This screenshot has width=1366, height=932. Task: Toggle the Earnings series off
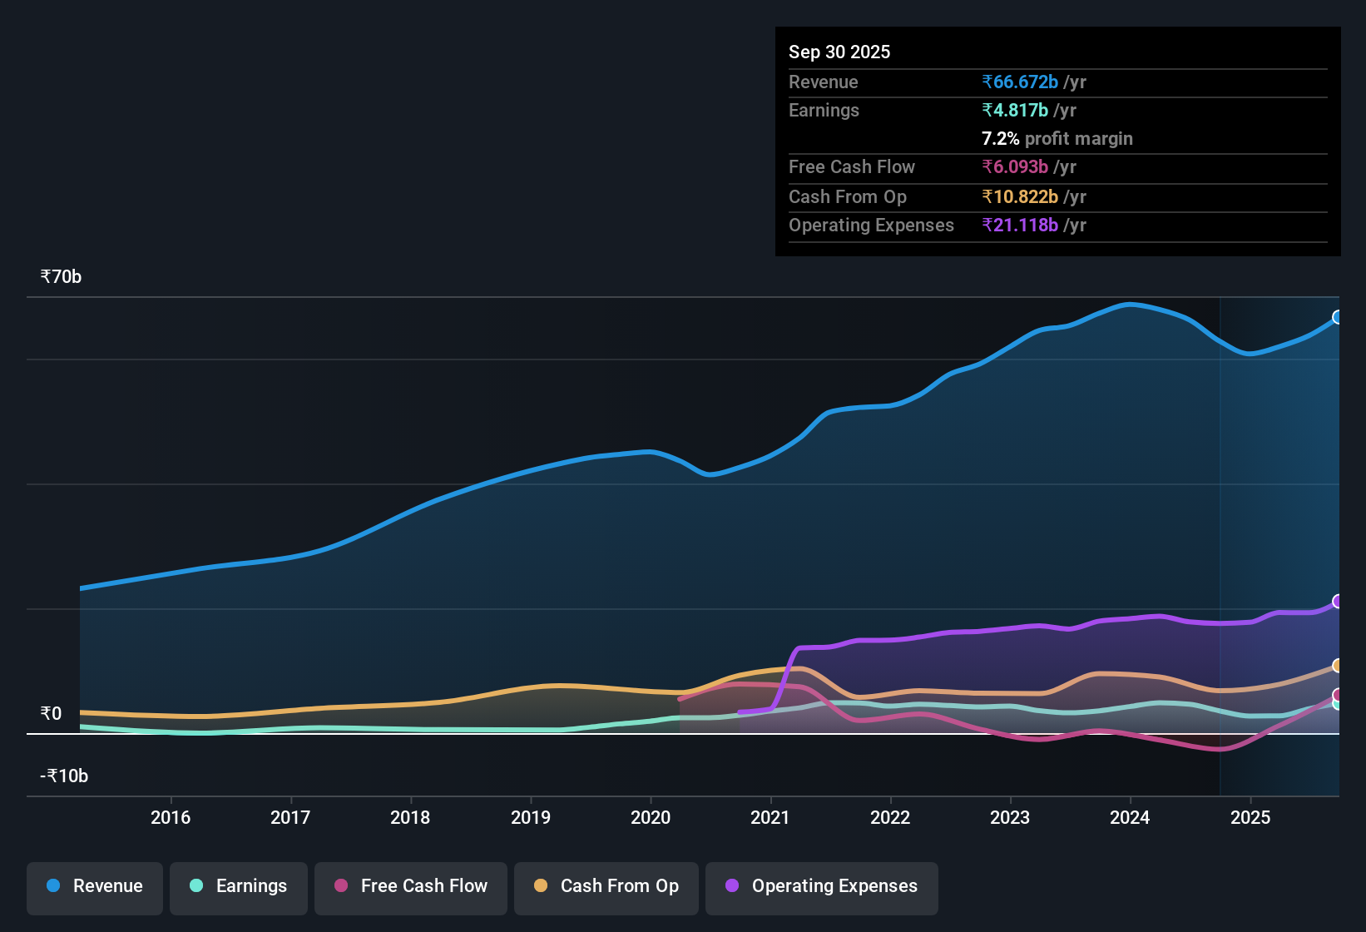(239, 886)
